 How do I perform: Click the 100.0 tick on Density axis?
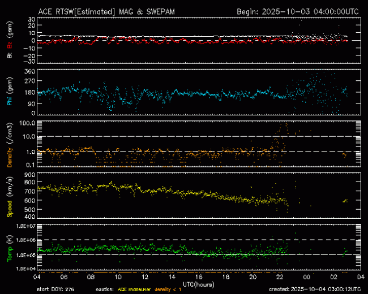click(28, 123)
